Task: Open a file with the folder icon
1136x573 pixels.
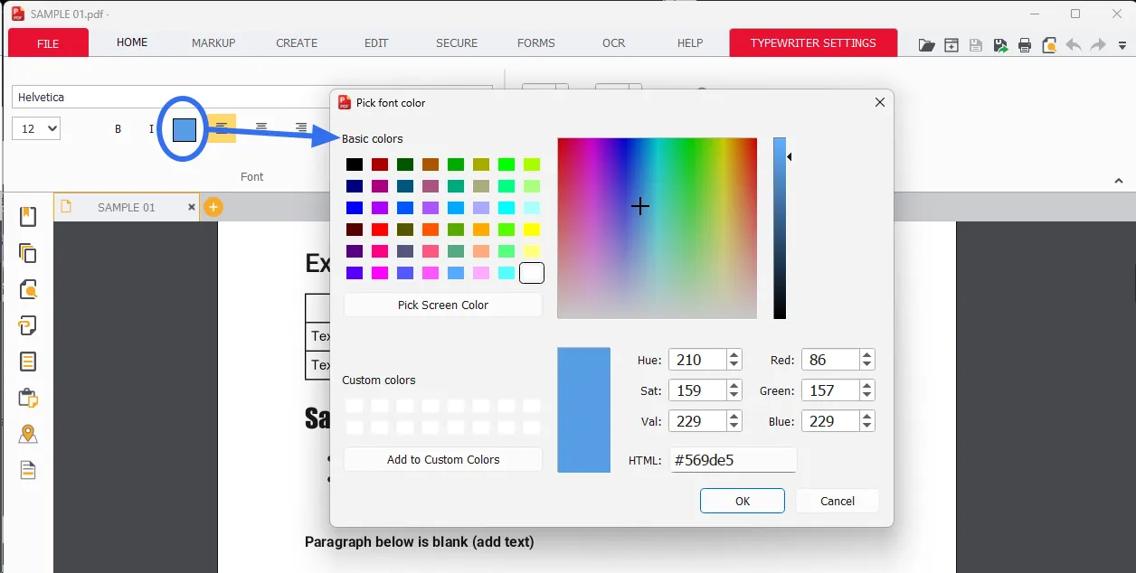Action: click(926, 45)
